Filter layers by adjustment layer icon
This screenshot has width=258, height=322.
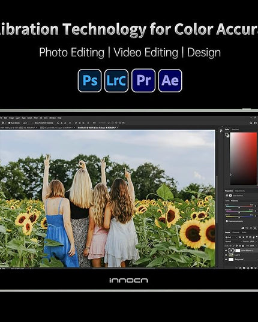(244, 237)
